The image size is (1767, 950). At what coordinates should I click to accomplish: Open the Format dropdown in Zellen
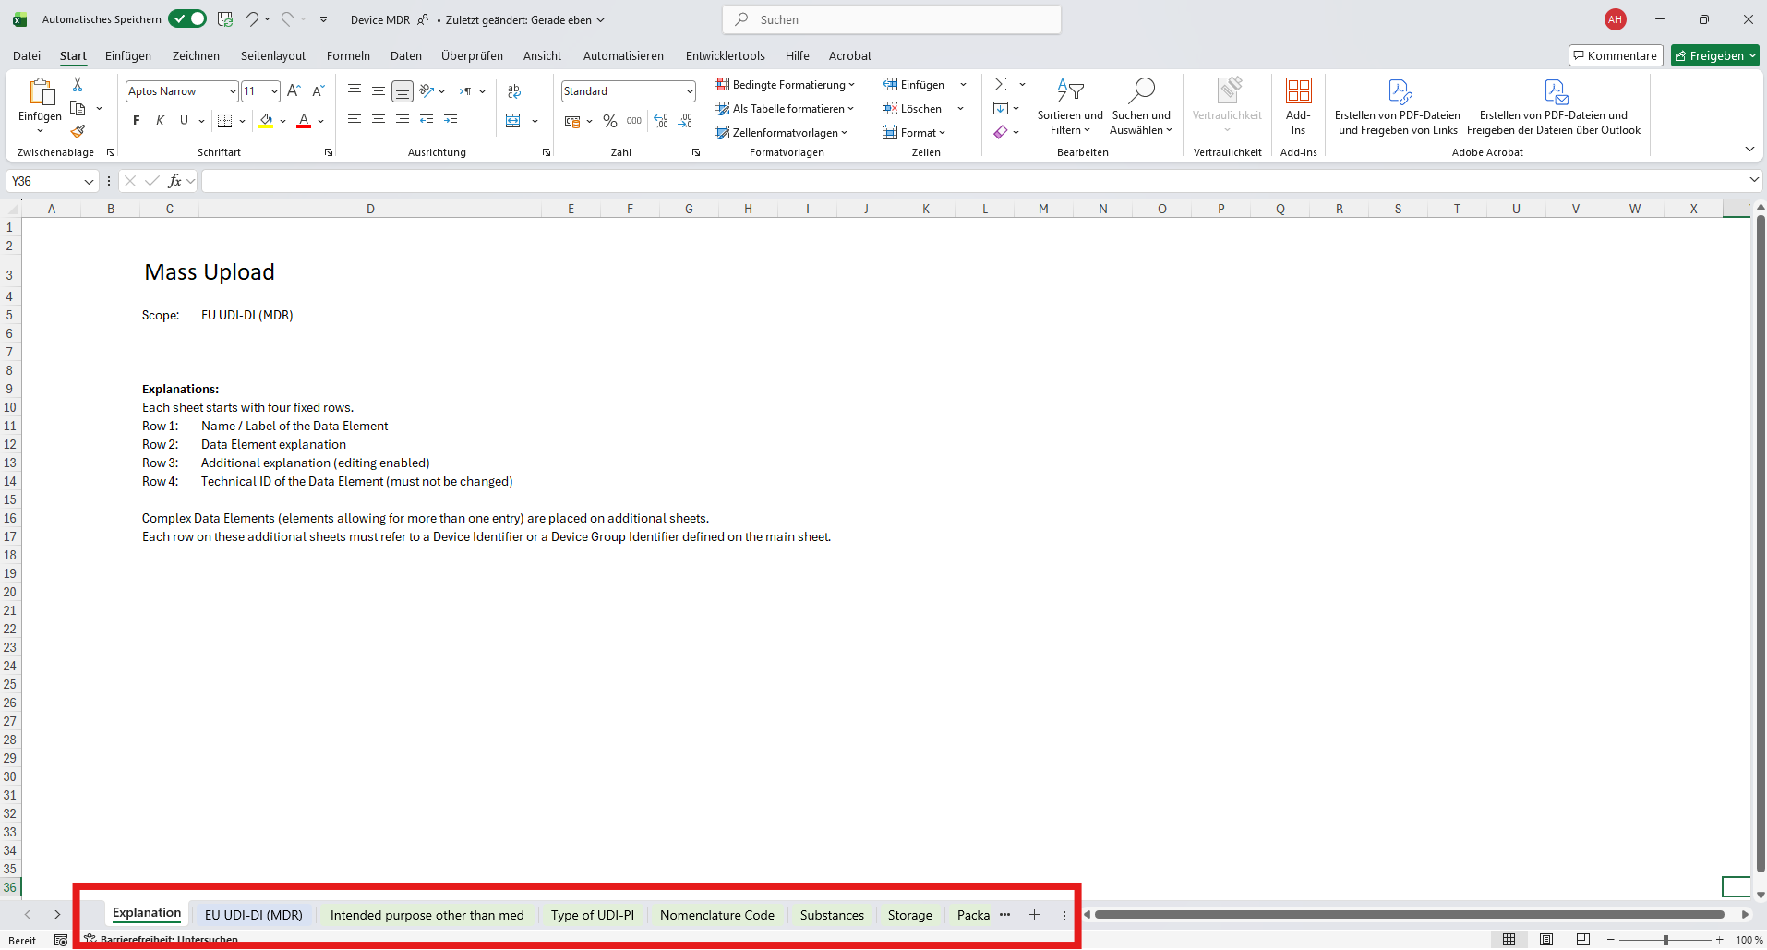click(914, 132)
